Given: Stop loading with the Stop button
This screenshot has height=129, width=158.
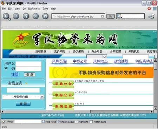Looking at the screenshot, I should pyautogui.click(x=36, y=16).
